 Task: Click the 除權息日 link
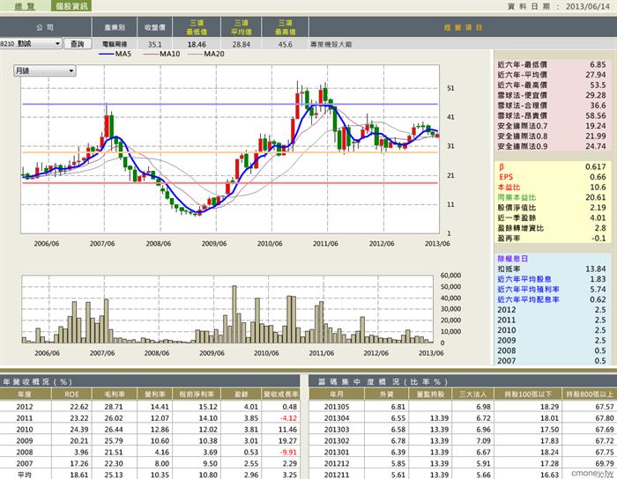513,259
